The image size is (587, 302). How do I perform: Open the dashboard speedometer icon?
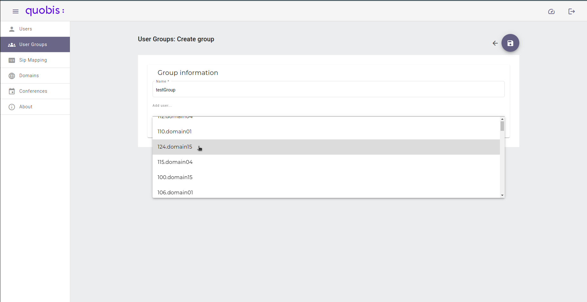(551, 11)
